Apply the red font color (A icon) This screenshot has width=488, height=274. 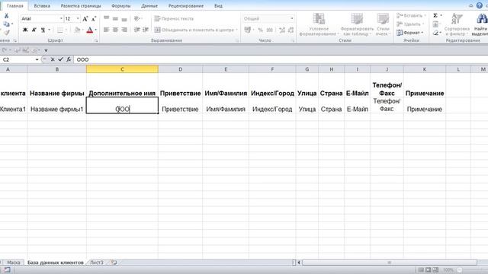coord(90,30)
